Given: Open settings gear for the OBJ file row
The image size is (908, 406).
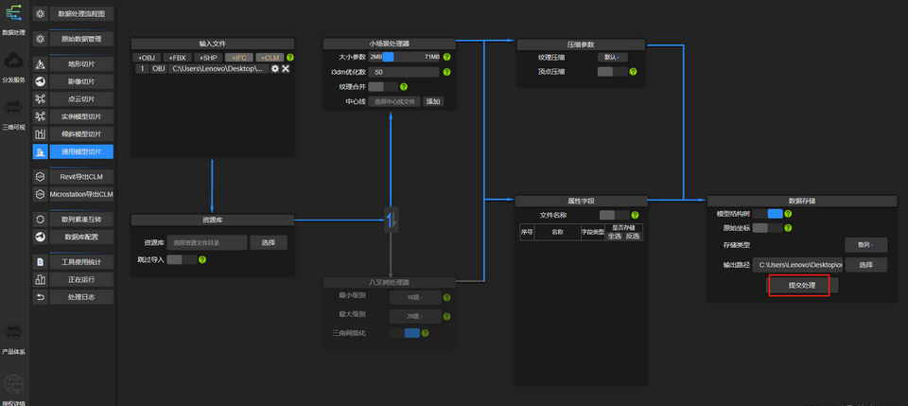Looking at the screenshot, I should point(275,68).
